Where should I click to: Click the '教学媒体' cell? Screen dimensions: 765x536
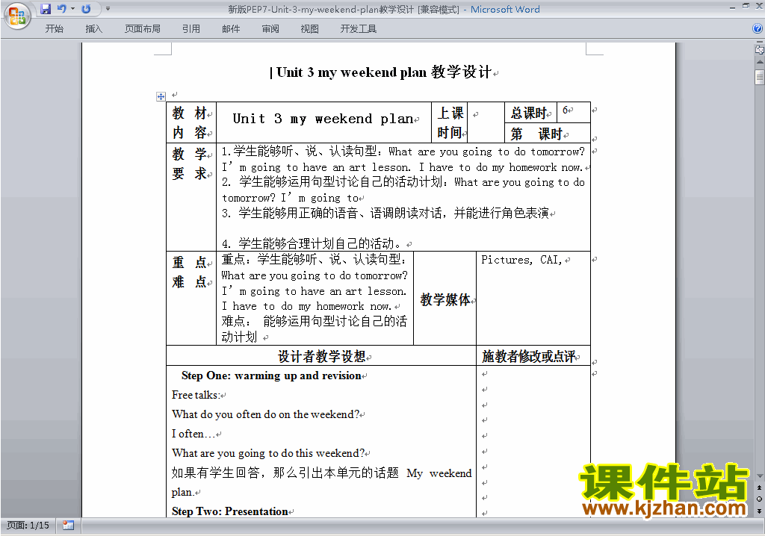(x=445, y=299)
